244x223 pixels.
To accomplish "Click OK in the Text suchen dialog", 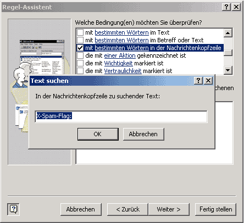I will [98, 134].
